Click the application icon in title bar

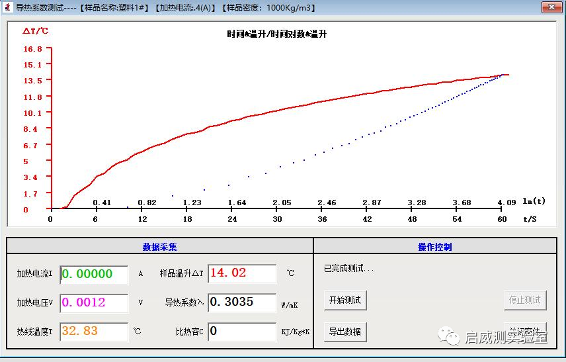point(7,7)
